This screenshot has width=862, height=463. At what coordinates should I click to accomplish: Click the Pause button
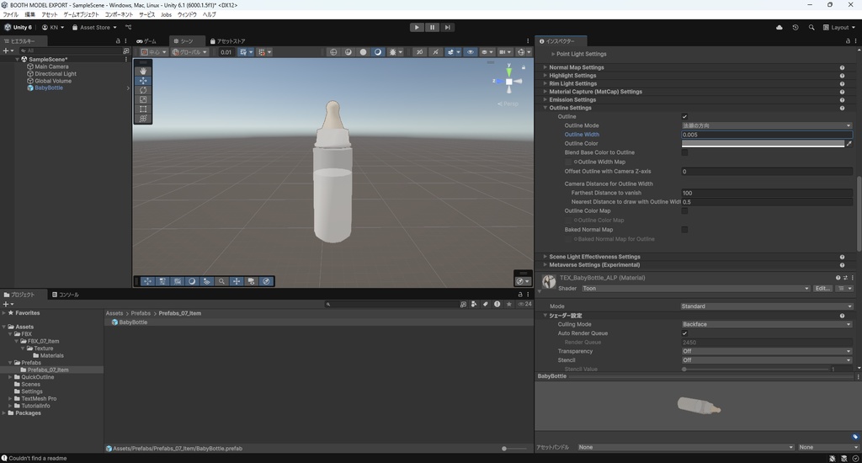432,27
